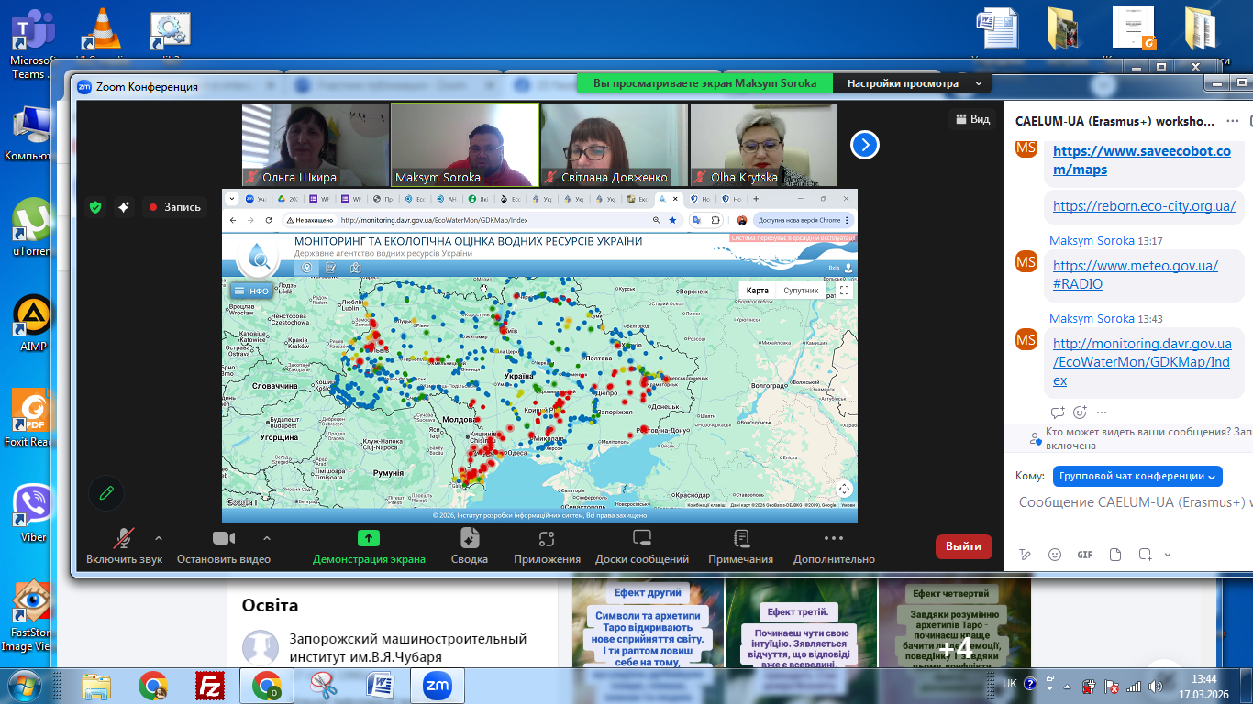Open the Вид layout menu
This screenshot has height=704, width=1253.
point(972,119)
